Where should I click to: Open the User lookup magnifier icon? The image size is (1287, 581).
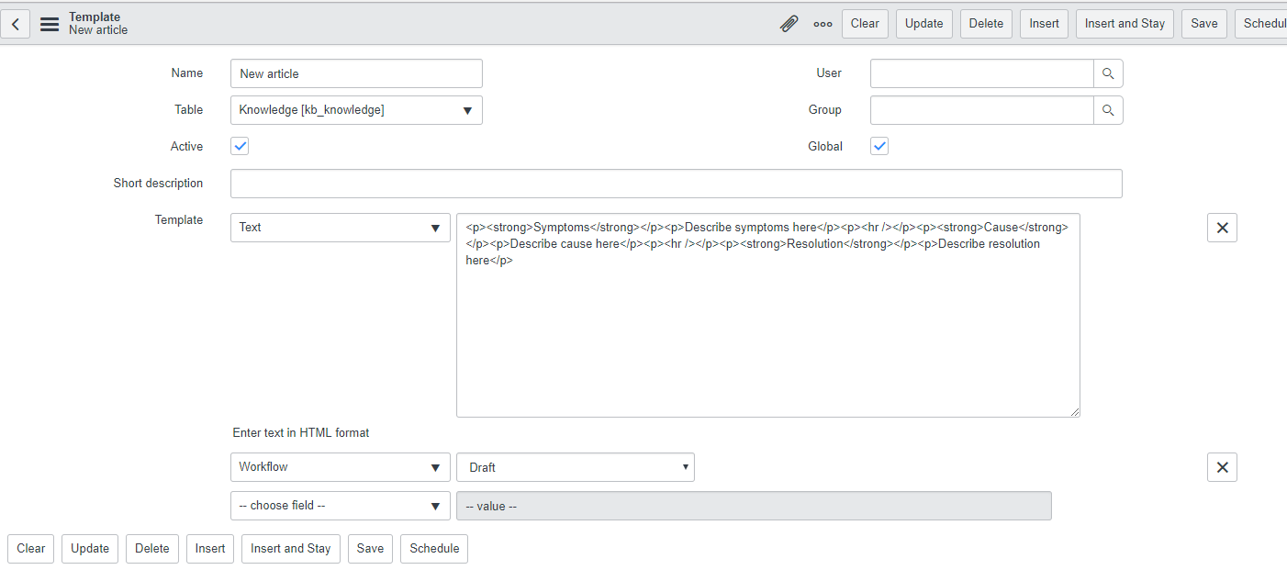coord(1107,73)
